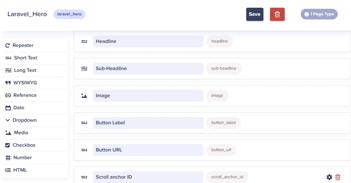Open settings gear for Scroll anchor ID

point(329,177)
